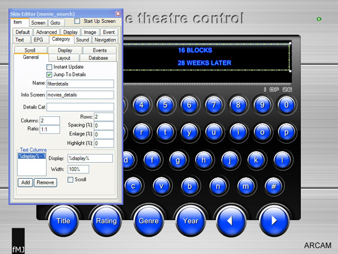The image size is (338, 254).
Task: Tap the letter m key
Action: (246, 186)
